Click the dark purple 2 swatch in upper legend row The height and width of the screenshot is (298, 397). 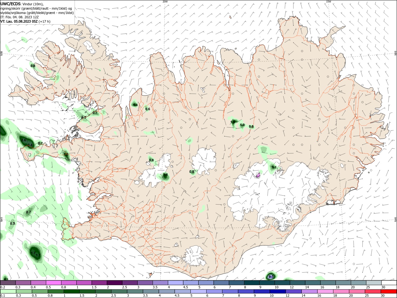pyautogui.click(x=114, y=282)
